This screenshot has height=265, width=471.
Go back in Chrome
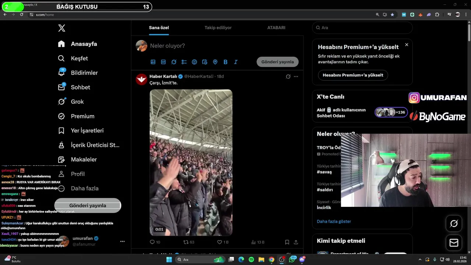point(5,15)
